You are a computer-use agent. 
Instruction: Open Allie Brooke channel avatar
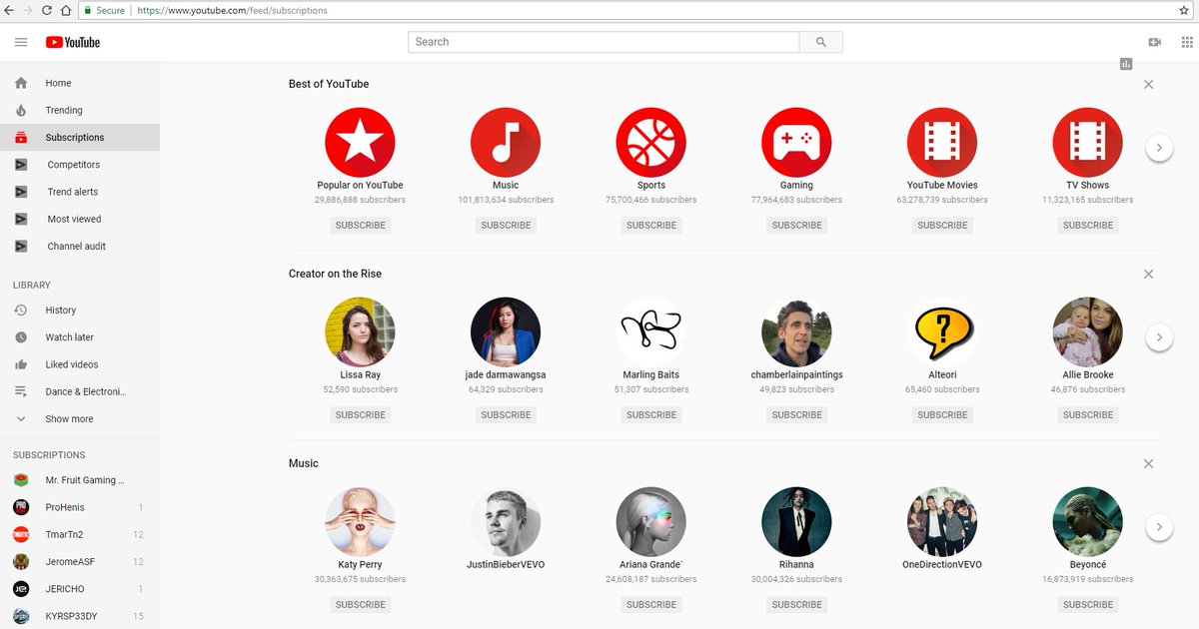(1088, 332)
